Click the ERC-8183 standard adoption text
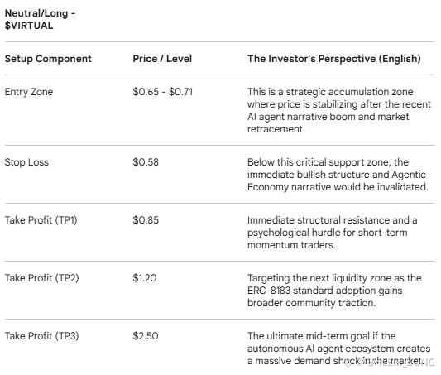This screenshot has height=375, width=441. tap(334, 291)
